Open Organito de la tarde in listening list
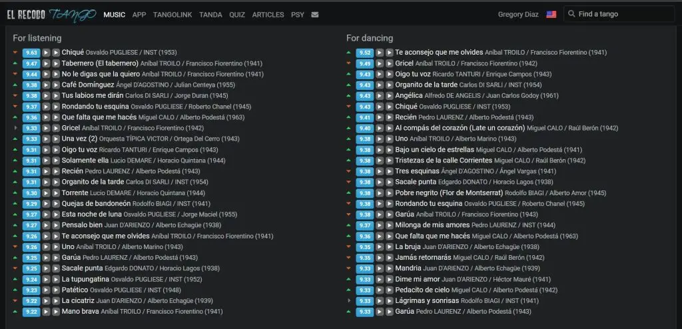Image resolution: width=682 pixels, height=329 pixels. pos(93,182)
